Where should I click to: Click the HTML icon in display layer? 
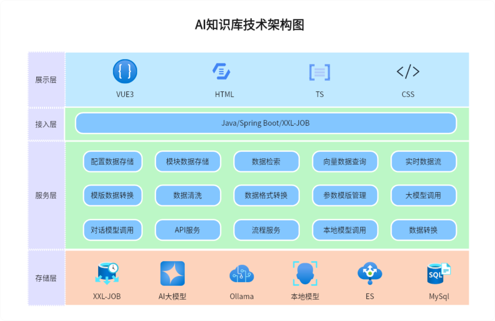pos(221,71)
